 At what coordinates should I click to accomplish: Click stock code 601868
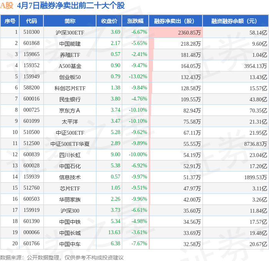point(32,43)
